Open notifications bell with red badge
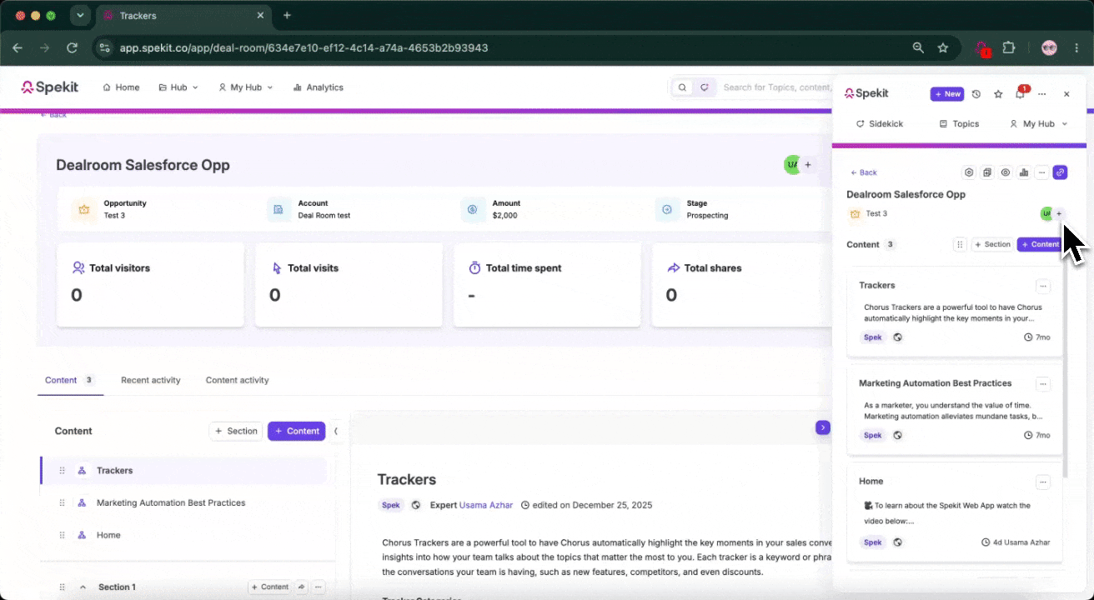Viewport: 1094px width, 600px height. tap(1021, 93)
